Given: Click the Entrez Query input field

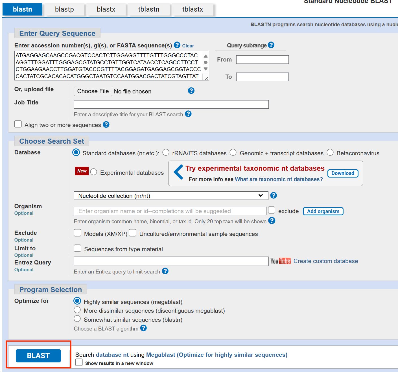Looking at the screenshot, I should (171, 261).
